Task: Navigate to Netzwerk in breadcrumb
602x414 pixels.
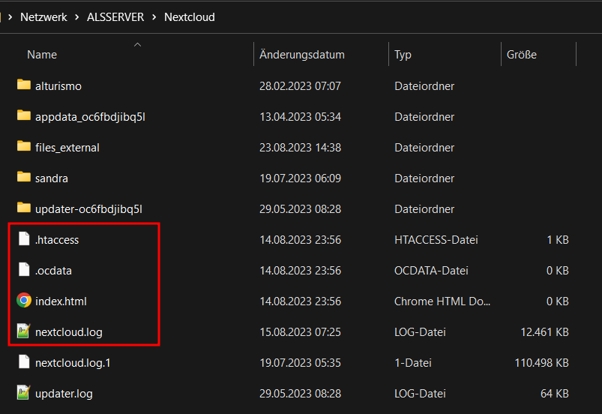Action: pos(43,17)
